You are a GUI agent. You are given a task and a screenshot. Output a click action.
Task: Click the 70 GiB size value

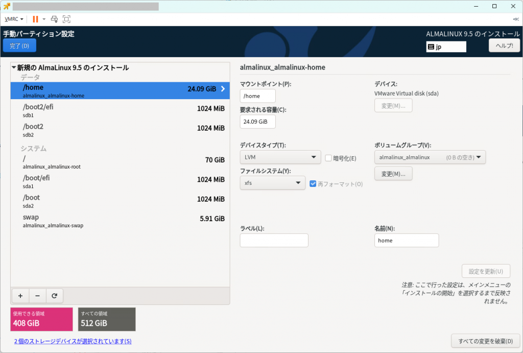pyautogui.click(x=215, y=160)
